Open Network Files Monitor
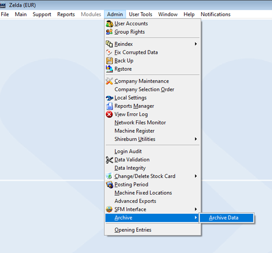This screenshot has height=253, width=272. pos(140,123)
